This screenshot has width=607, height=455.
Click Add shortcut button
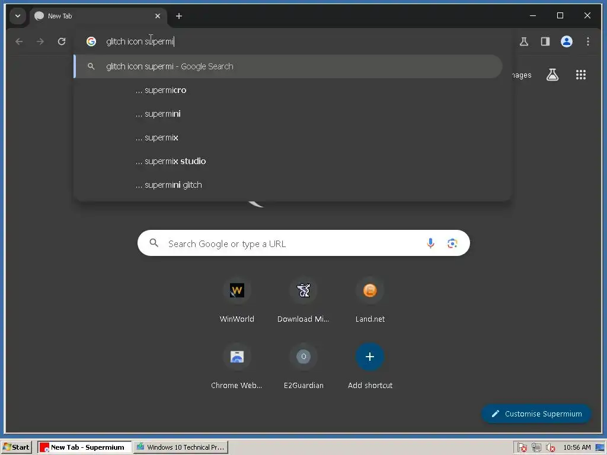pyautogui.click(x=370, y=366)
